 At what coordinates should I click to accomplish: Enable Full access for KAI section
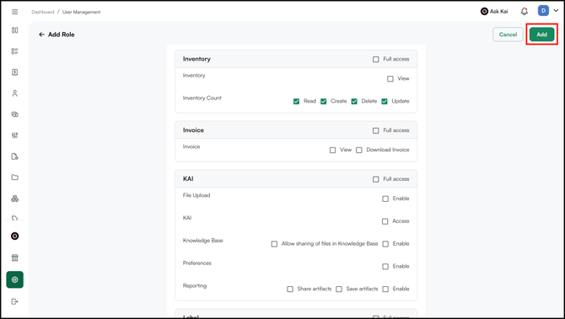376,179
